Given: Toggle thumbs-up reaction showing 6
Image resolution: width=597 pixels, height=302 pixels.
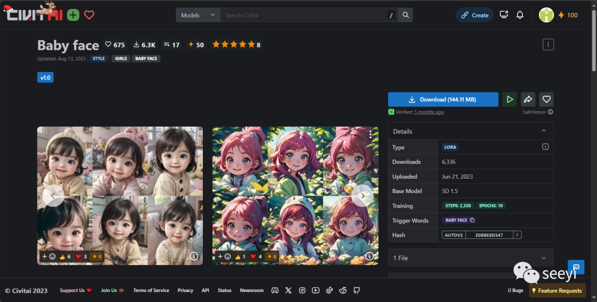Looking at the screenshot, I should point(65,256).
